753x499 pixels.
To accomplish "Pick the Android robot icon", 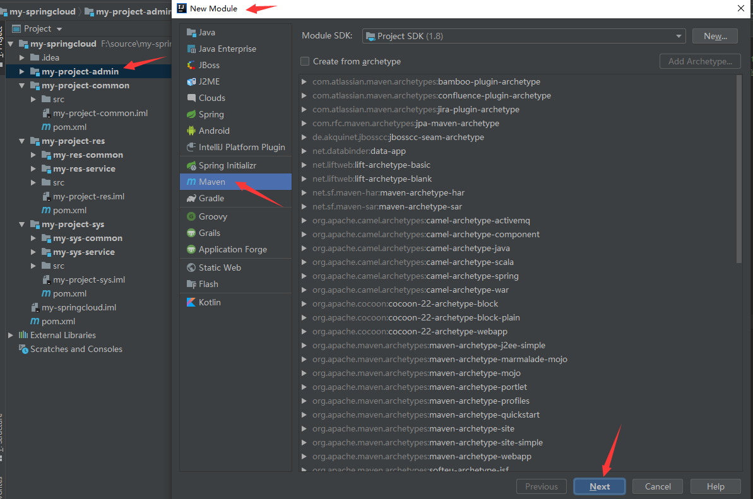I will (x=191, y=131).
